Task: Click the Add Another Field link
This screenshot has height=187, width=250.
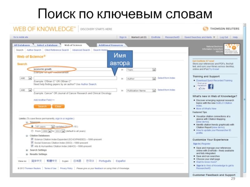Action: coord(44,100)
